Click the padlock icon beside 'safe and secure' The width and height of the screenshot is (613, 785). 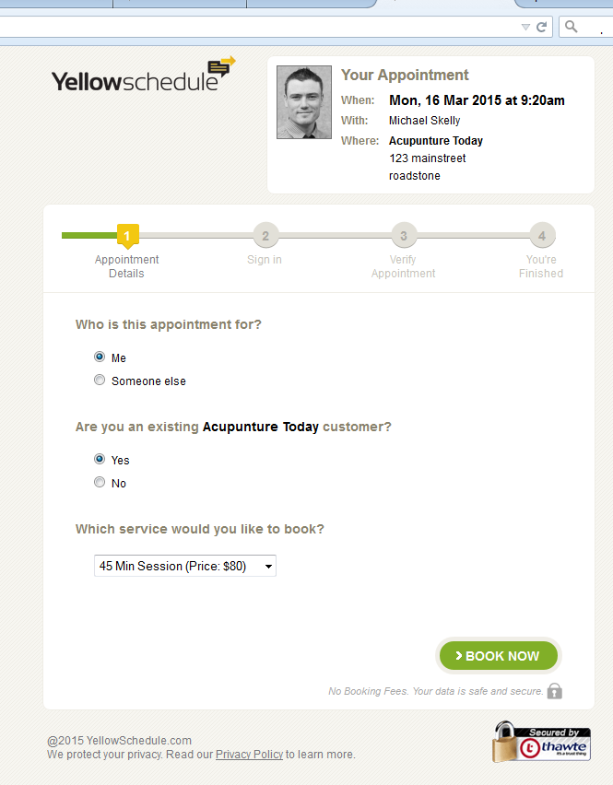(x=555, y=690)
